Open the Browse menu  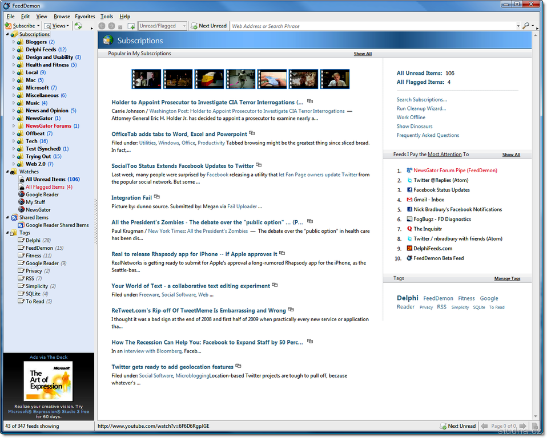tap(62, 17)
